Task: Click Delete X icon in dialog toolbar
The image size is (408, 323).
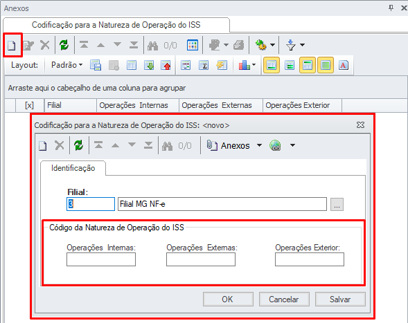Action: (x=60, y=145)
